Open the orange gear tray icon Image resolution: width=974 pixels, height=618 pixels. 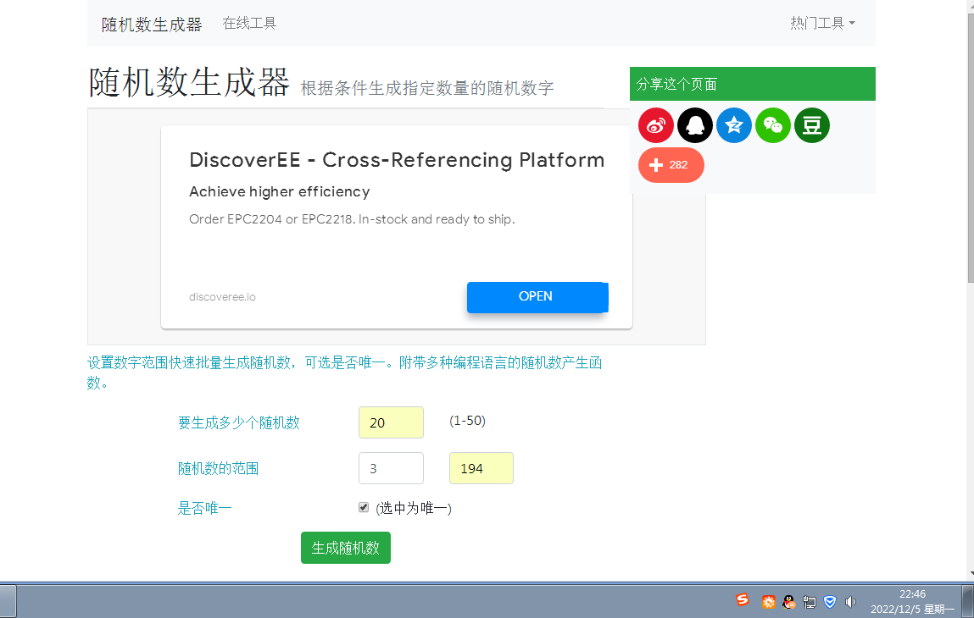(768, 601)
